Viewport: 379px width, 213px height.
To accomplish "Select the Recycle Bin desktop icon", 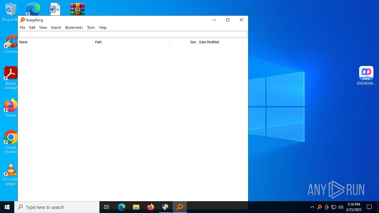I will click(x=10, y=12).
